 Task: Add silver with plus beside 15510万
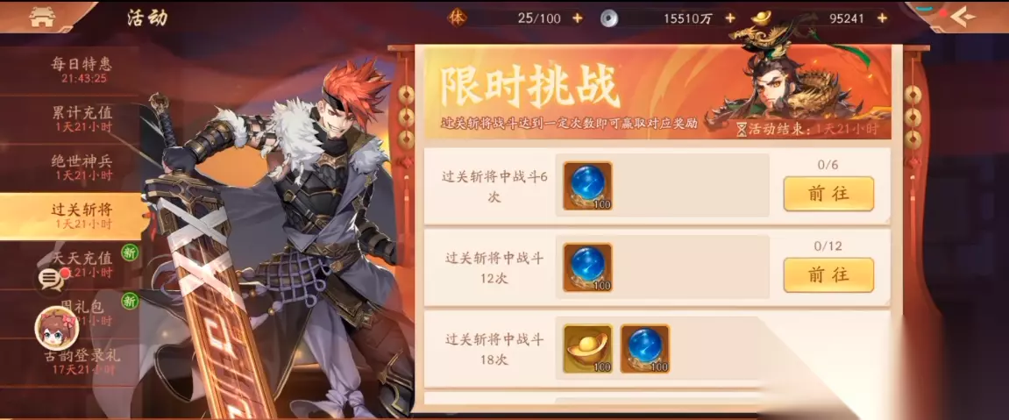729,18
